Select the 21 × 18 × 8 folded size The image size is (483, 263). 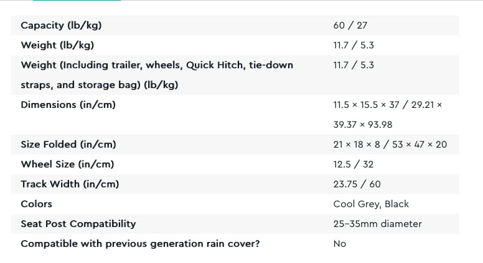pos(390,145)
